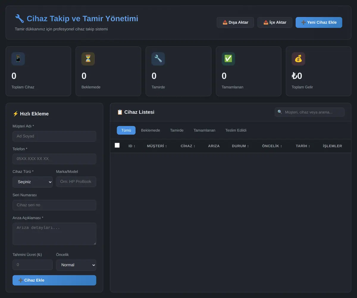Click the Dışa Aktar export button
Viewport: 357px width, 298px height.
pyautogui.click(x=235, y=22)
